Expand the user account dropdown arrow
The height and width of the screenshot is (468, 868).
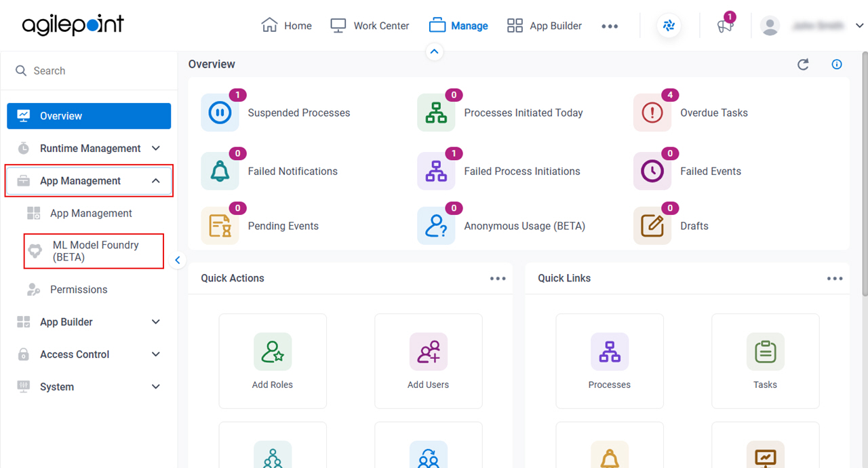tap(859, 26)
